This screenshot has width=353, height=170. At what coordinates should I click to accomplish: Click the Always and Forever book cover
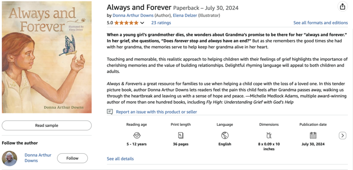click(x=47, y=57)
